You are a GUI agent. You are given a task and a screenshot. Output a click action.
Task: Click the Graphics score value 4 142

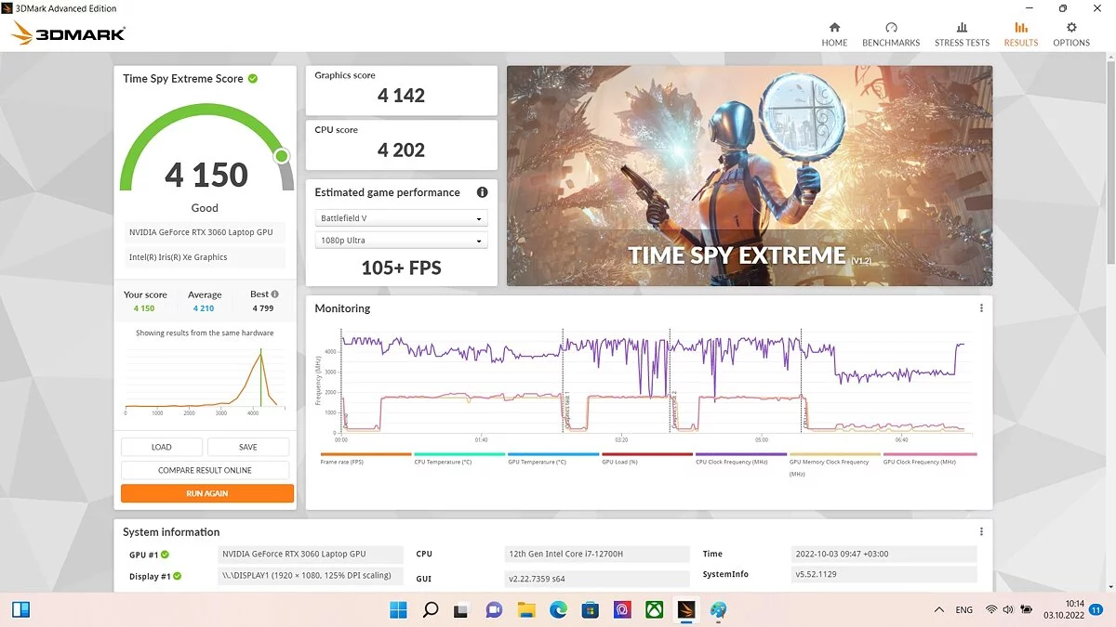402,96
